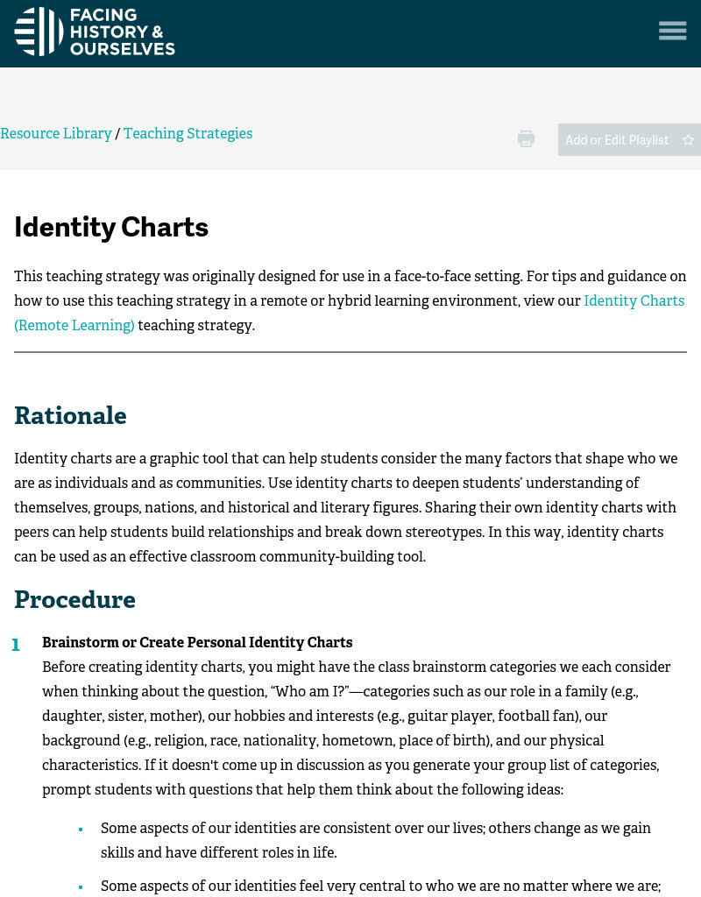
Task: Select the Rationale heading text
Action: 70,416
